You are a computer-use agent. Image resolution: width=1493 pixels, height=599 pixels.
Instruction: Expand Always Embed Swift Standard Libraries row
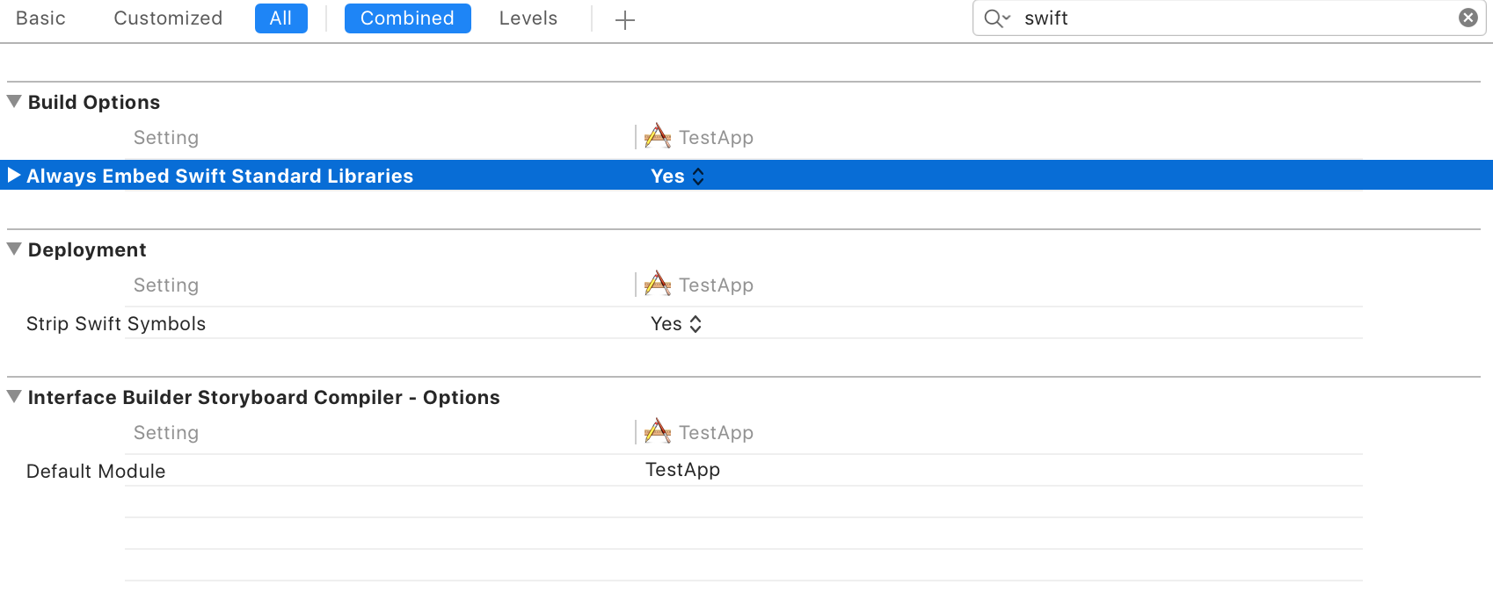click(14, 176)
